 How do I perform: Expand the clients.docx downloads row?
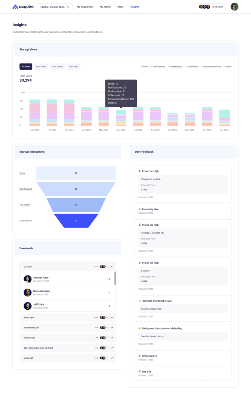tap(112, 338)
